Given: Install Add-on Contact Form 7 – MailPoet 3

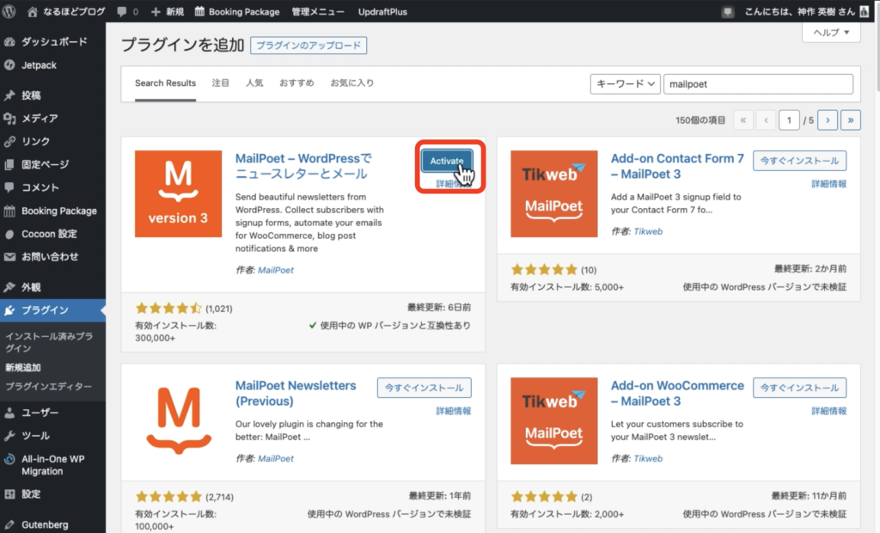Looking at the screenshot, I should [799, 162].
